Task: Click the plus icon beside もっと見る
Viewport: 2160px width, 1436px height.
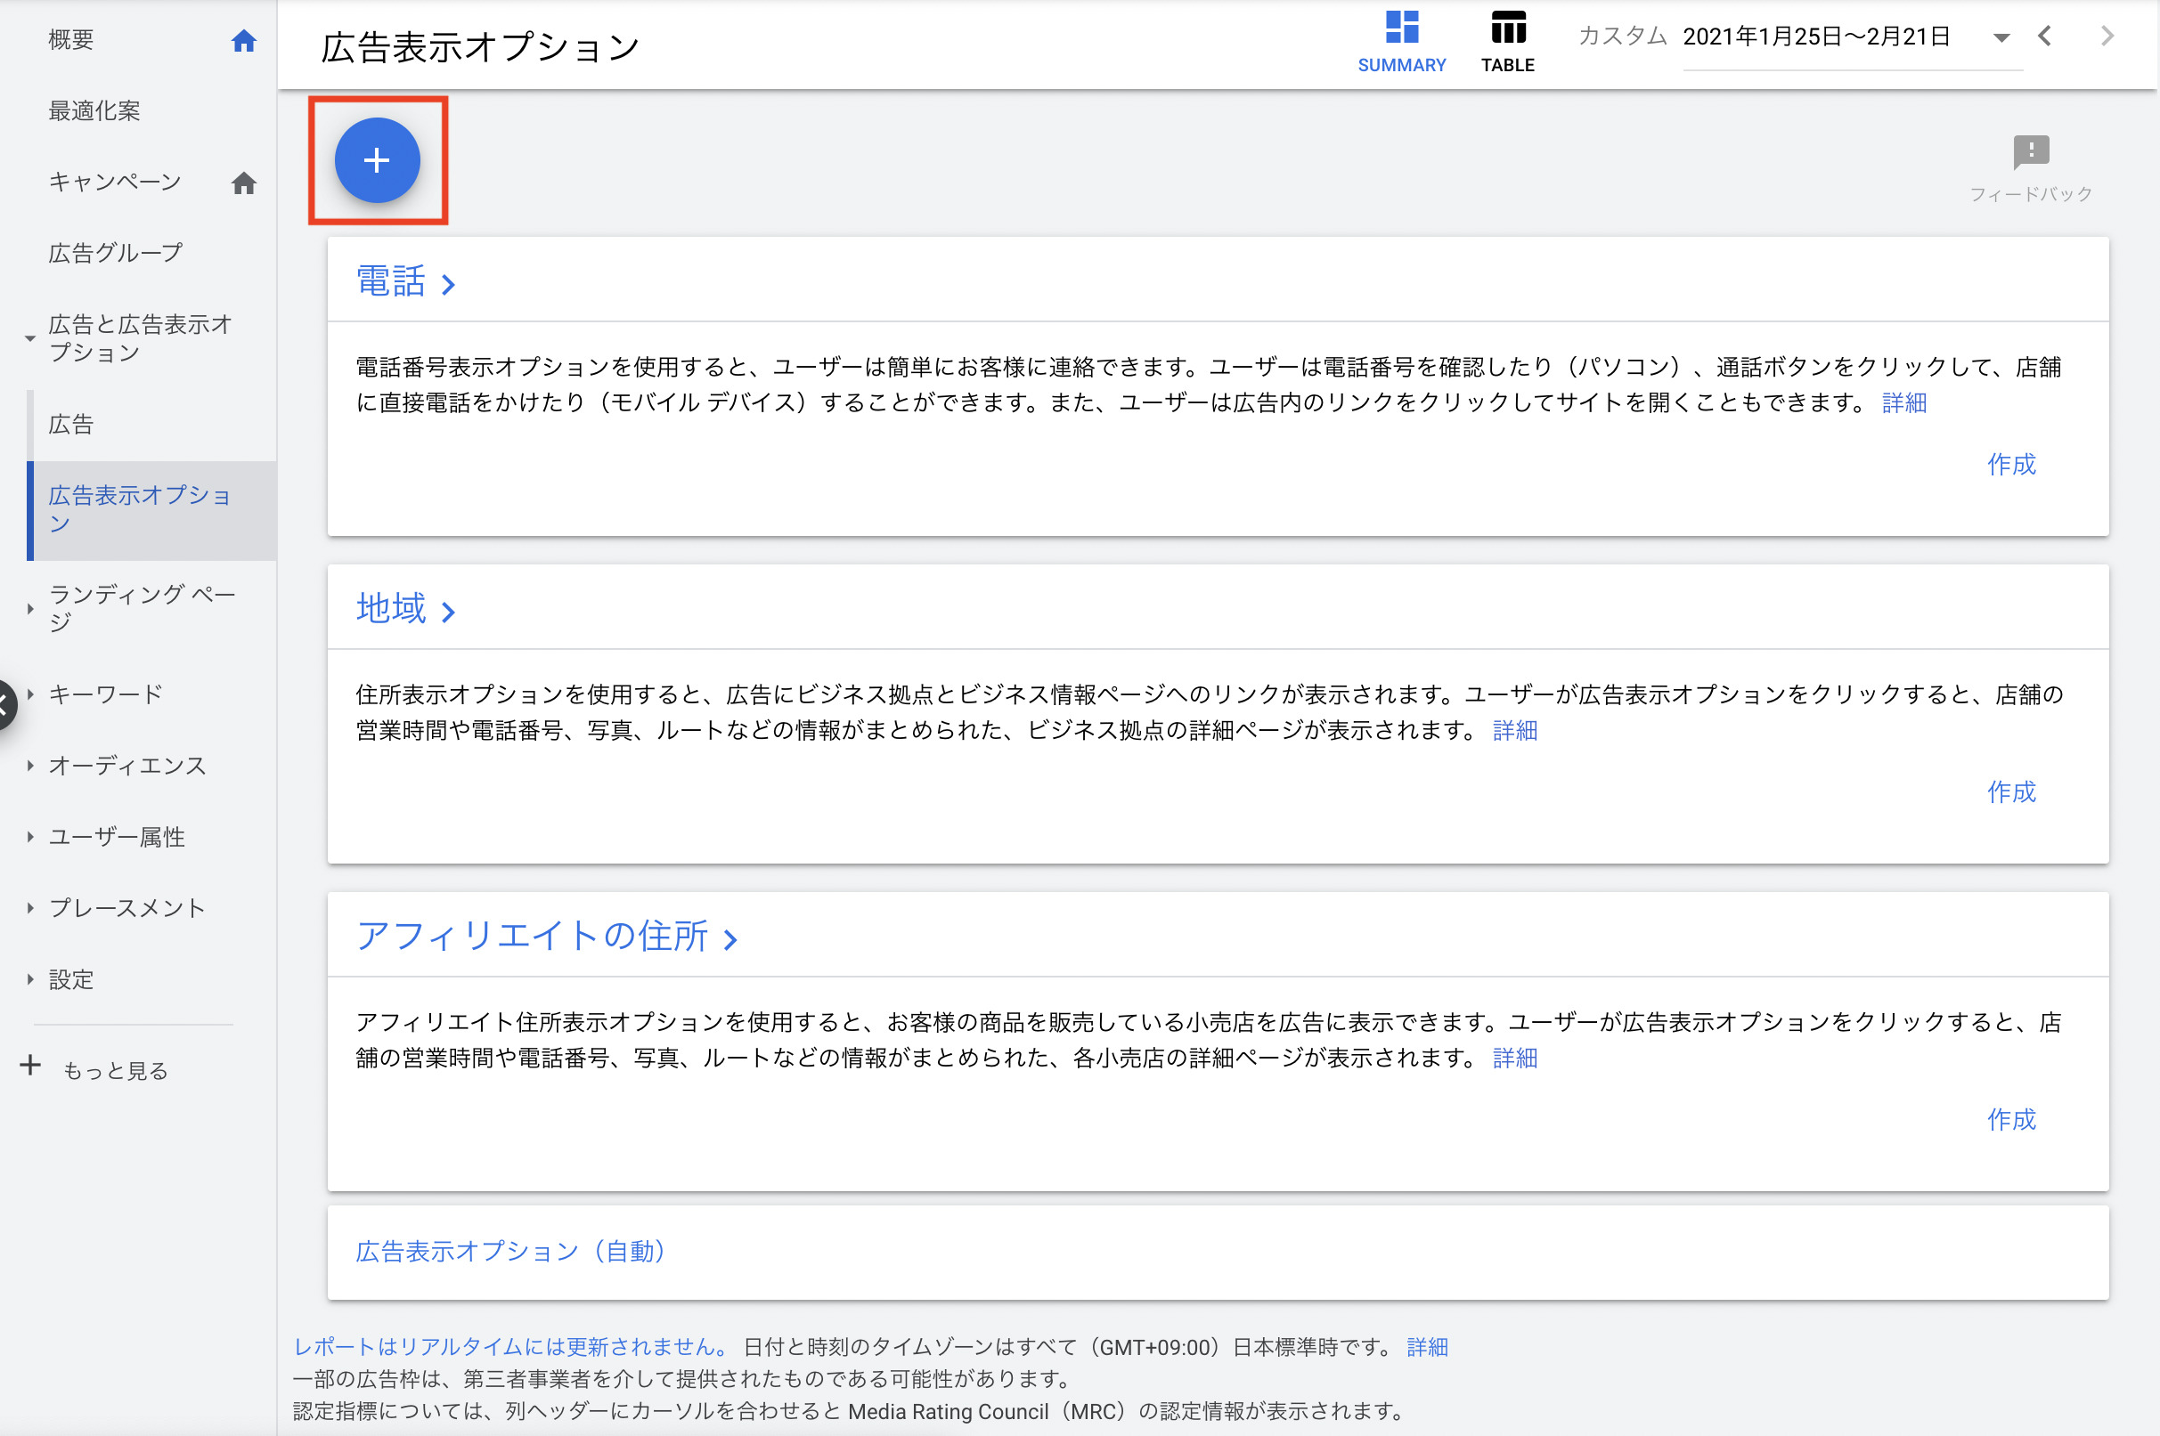Action: tap(30, 1065)
